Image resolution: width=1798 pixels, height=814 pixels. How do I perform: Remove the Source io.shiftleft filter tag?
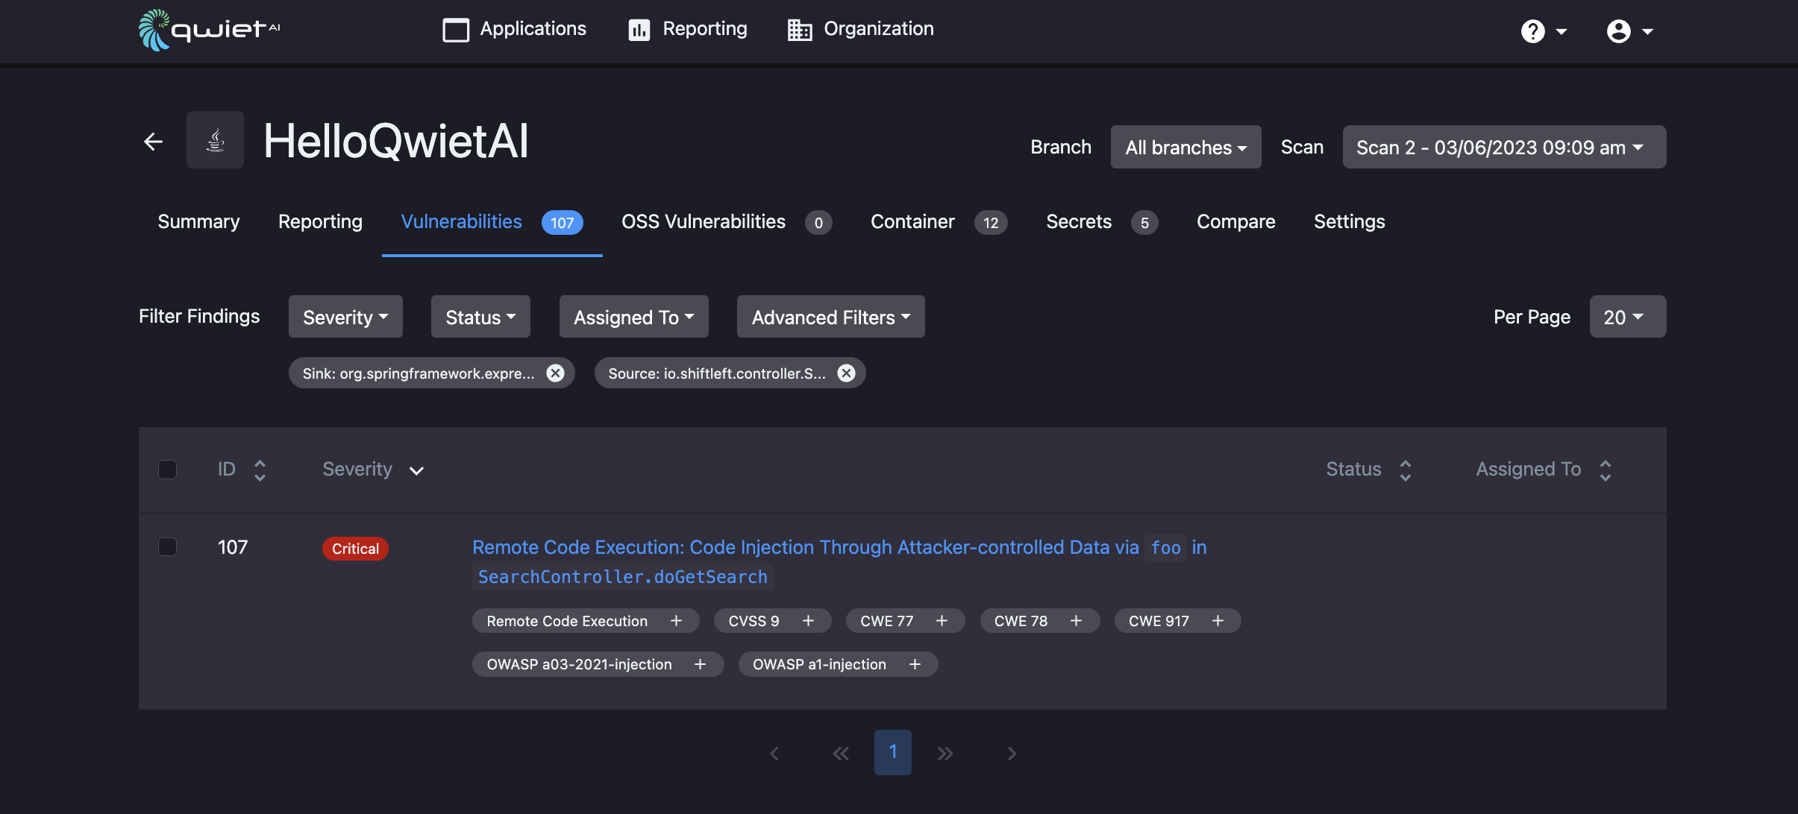[x=845, y=371]
